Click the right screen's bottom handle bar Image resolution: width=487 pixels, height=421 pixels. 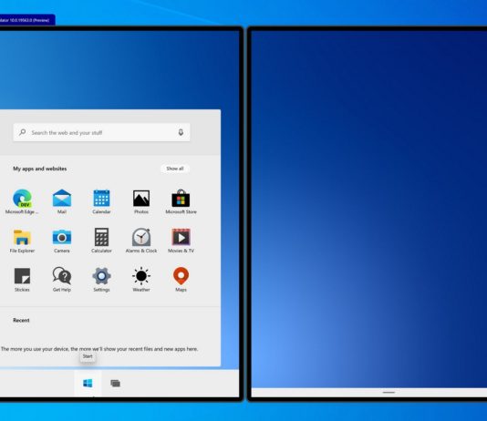(389, 393)
